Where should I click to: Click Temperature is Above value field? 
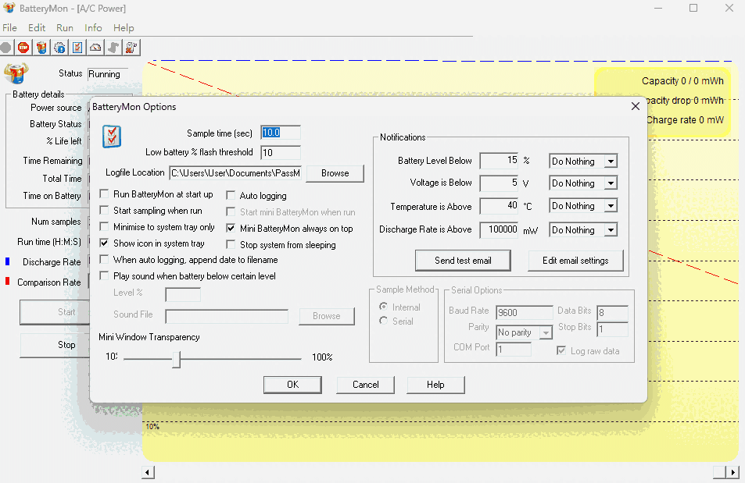coord(499,205)
